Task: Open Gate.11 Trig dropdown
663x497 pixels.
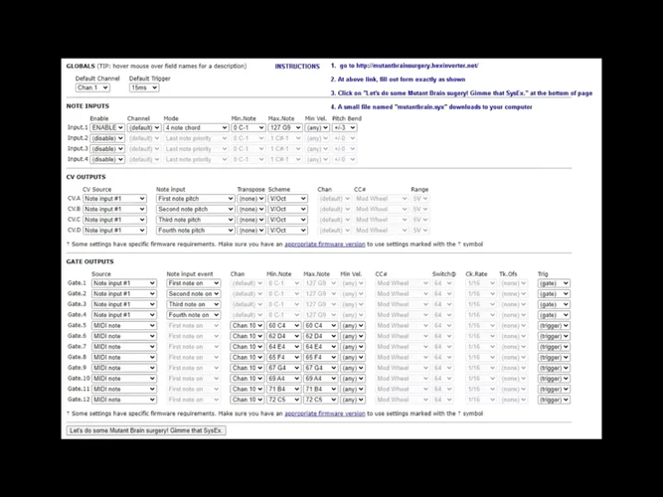Action: coord(554,389)
